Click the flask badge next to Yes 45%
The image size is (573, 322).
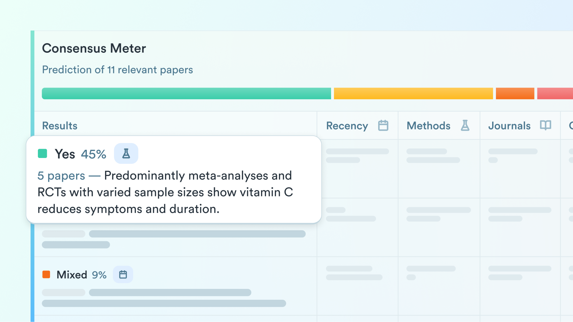[126, 154]
